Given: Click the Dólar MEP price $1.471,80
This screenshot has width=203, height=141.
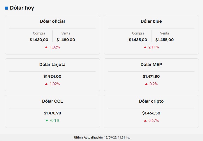Looking at the screenshot, I should click(151, 77).
